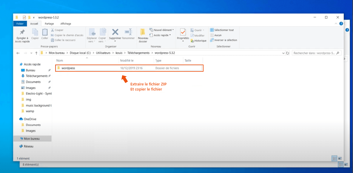Image resolution: width=353 pixels, height=173 pixels.
Task: Click Utilisateurs in the address path
Action: tap(103, 53)
